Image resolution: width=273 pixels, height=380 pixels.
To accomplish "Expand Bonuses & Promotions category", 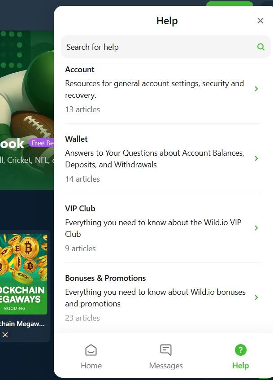I will click(x=256, y=297).
